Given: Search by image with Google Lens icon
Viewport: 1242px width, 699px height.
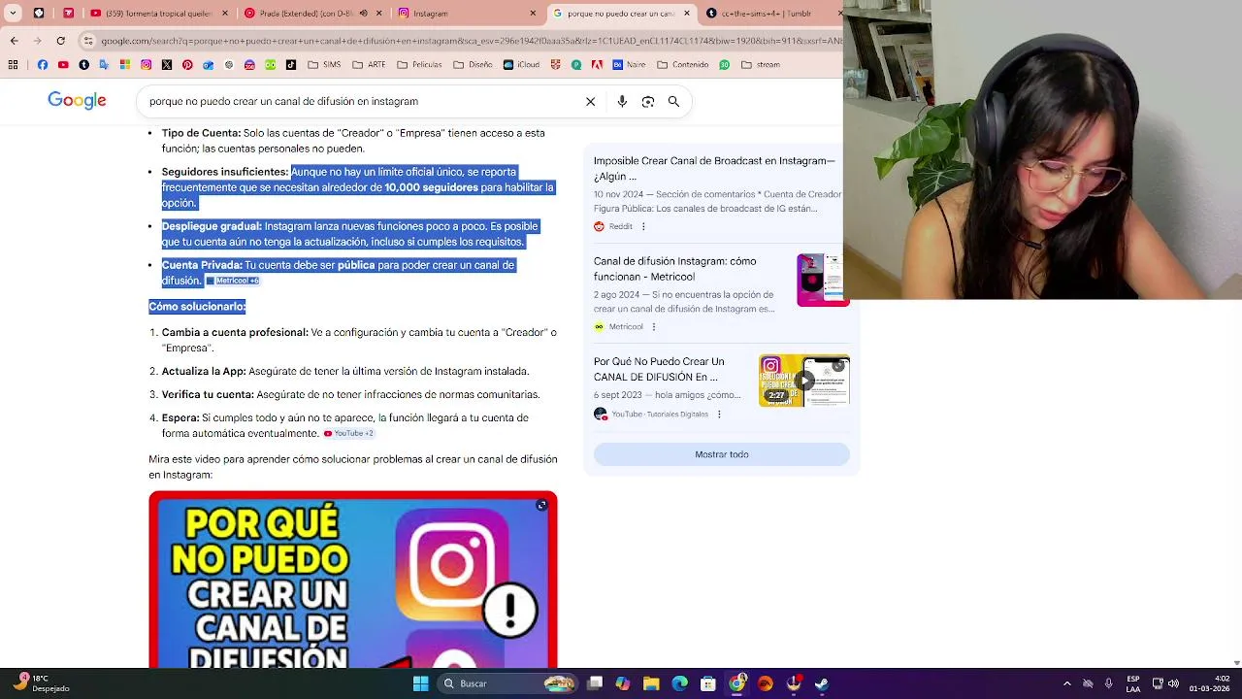Looking at the screenshot, I should point(648,101).
